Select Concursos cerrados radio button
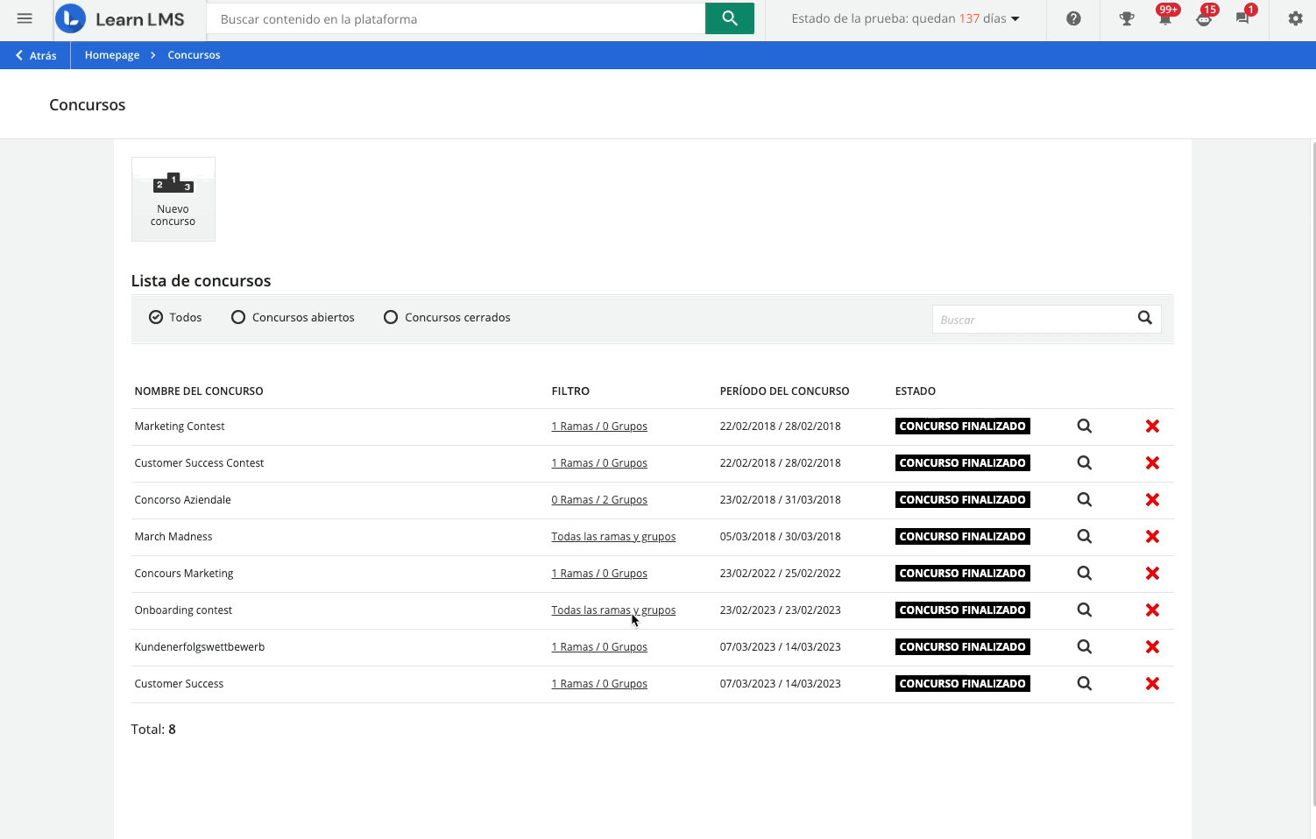Image resolution: width=1316 pixels, height=839 pixels. tap(391, 317)
